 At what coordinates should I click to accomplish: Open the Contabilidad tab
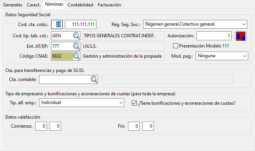80,5
